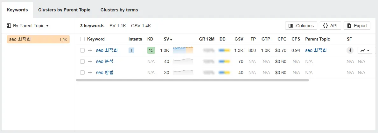Click the Export button
The image size is (378, 133).
point(357,26)
